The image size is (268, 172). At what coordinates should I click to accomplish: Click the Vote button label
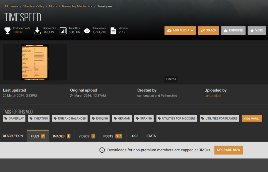(259, 30)
